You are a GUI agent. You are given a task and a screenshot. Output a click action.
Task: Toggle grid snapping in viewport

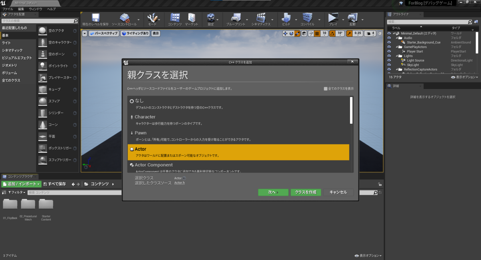coord(317,34)
